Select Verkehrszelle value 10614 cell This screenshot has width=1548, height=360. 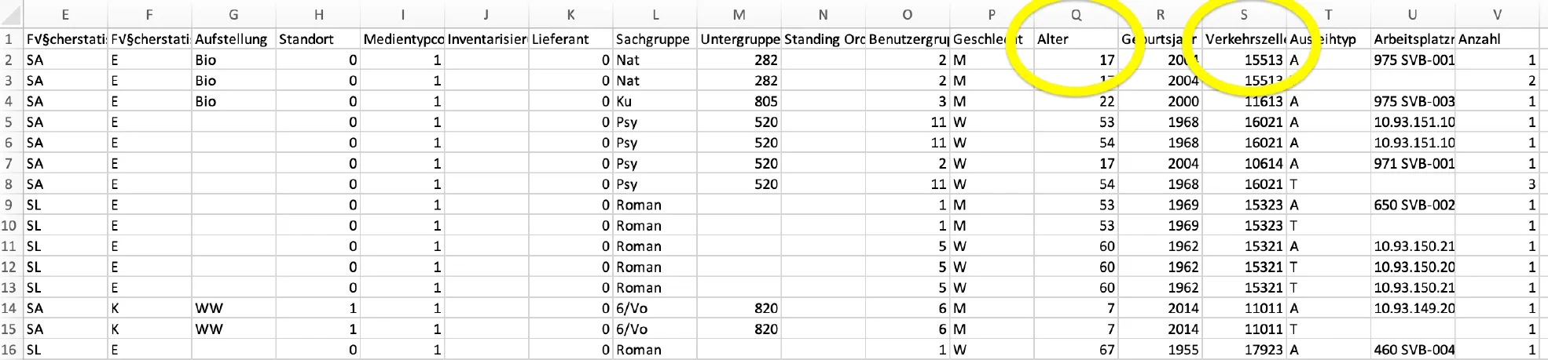(x=1244, y=163)
